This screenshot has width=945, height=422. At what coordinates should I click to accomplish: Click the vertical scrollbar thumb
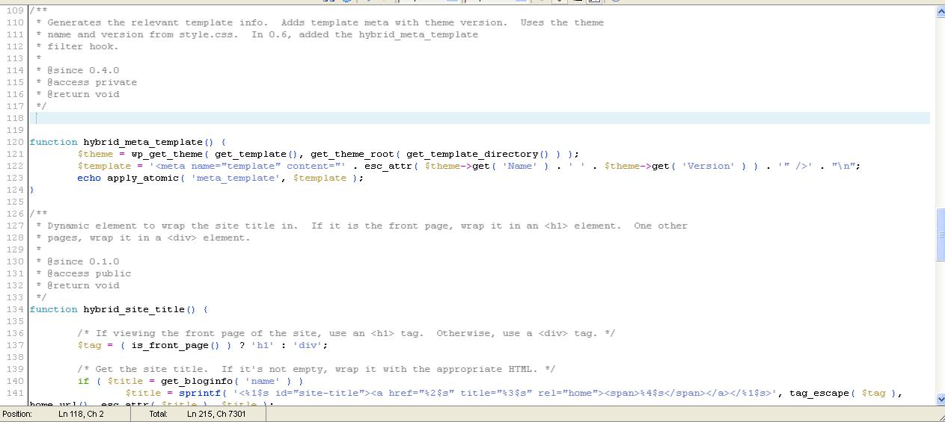pos(940,235)
